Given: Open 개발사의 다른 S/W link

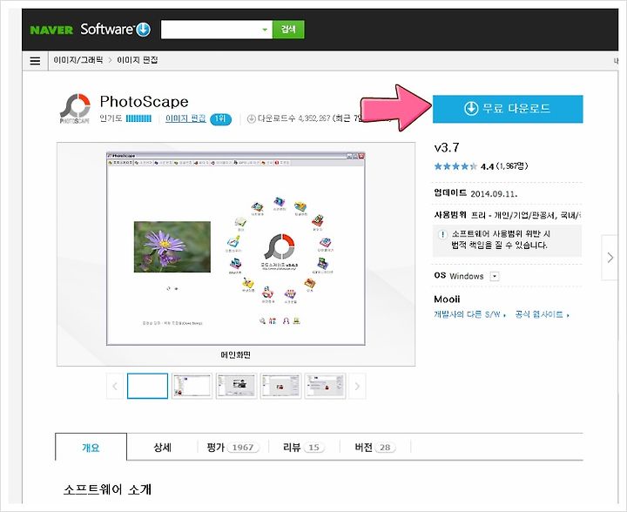Looking at the screenshot, I should (470, 314).
